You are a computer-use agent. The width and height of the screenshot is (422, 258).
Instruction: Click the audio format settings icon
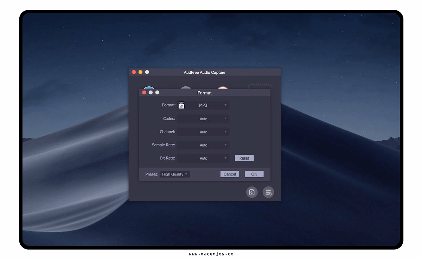click(x=252, y=192)
